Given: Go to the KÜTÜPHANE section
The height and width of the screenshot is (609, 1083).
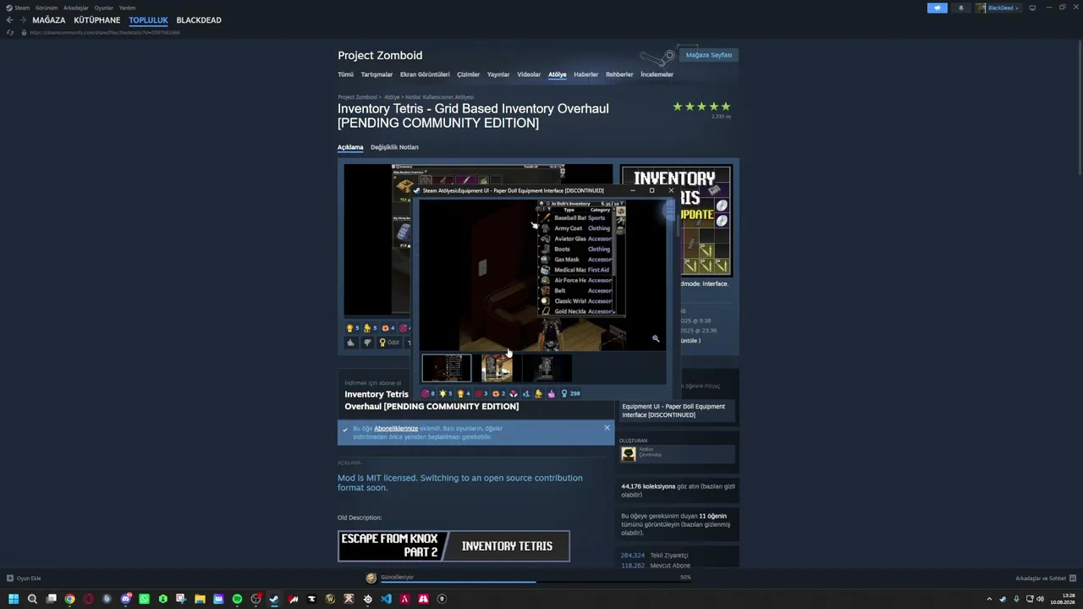Looking at the screenshot, I should coord(97,20).
